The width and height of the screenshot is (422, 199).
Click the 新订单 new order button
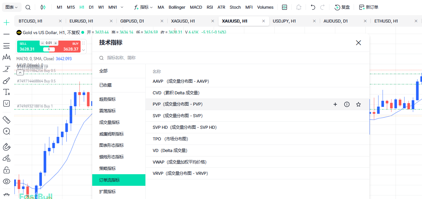(x=368, y=7)
